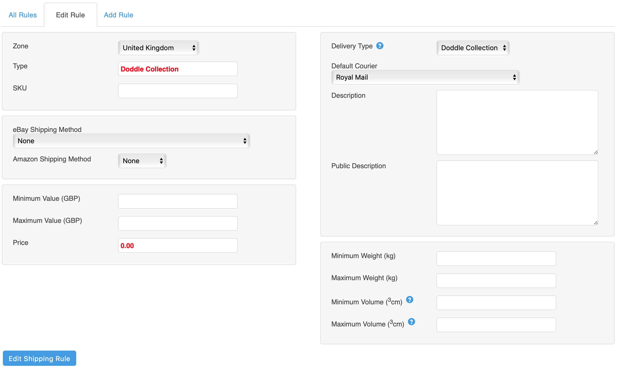
Task: Click the Minimum Value (GBP) field
Action: click(x=178, y=201)
